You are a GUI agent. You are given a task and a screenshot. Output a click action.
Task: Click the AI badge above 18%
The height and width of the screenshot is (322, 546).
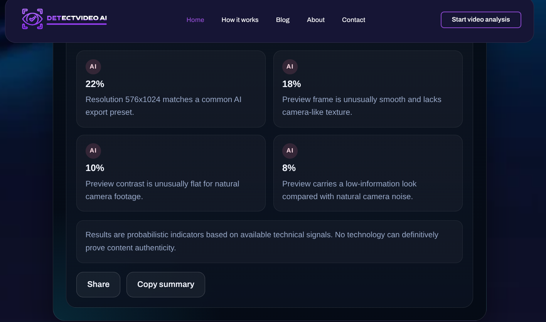(290, 67)
